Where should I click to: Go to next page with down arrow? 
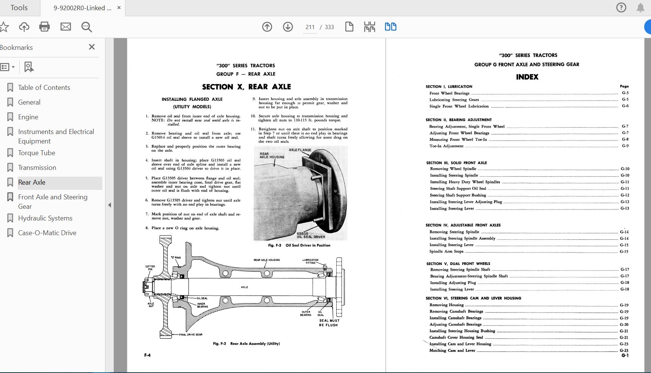coord(288,27)
